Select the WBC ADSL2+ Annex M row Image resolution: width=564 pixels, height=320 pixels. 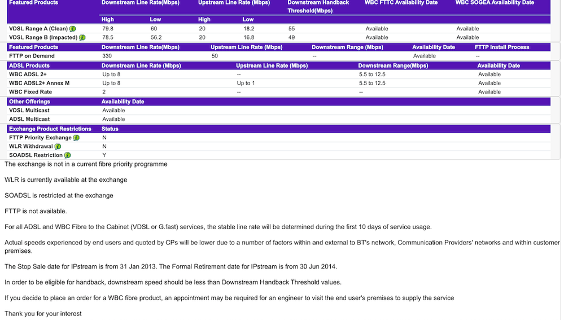pos(39,84)
